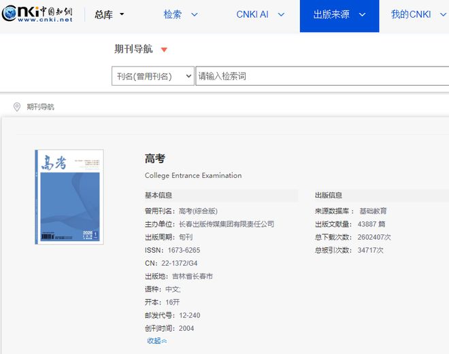Click the 期刊导航 breadcrumb link
This screenshot has width=449, height=354.
pyautogui.click(x=40, y=107)
